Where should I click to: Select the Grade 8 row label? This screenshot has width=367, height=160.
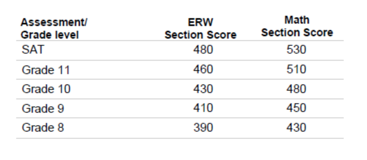pyautogui.click(x=43, y=128)
